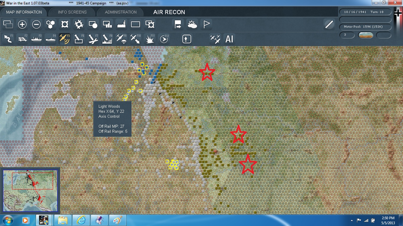Launch Internet Explorer from the taskbar
The image size is (403, 226).
pos(81,220)
